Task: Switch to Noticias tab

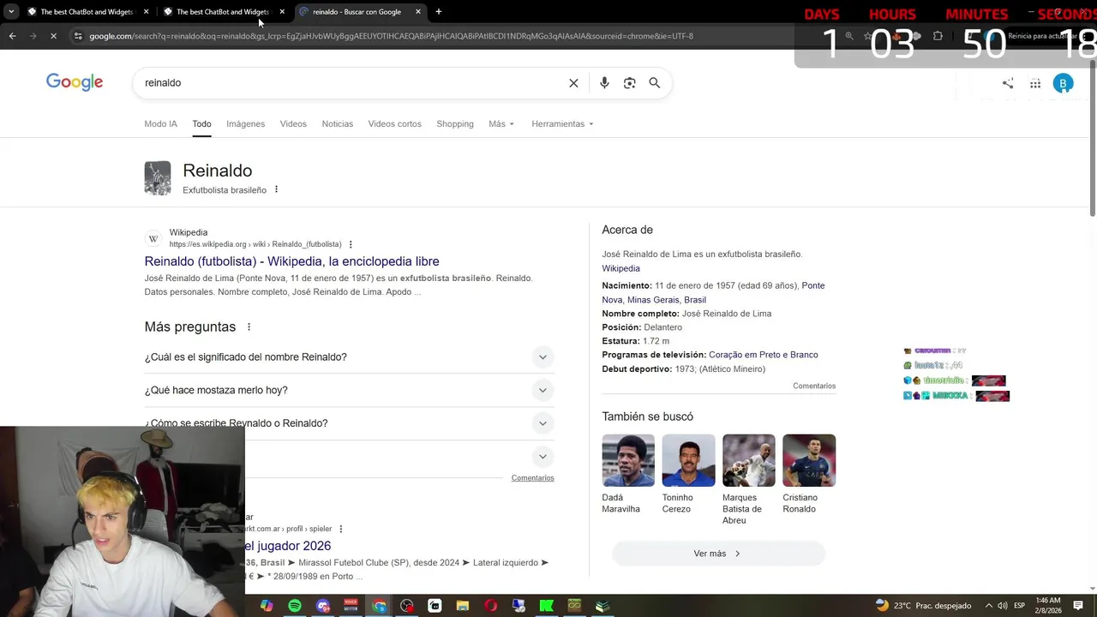Action: [x=338, y=124]
